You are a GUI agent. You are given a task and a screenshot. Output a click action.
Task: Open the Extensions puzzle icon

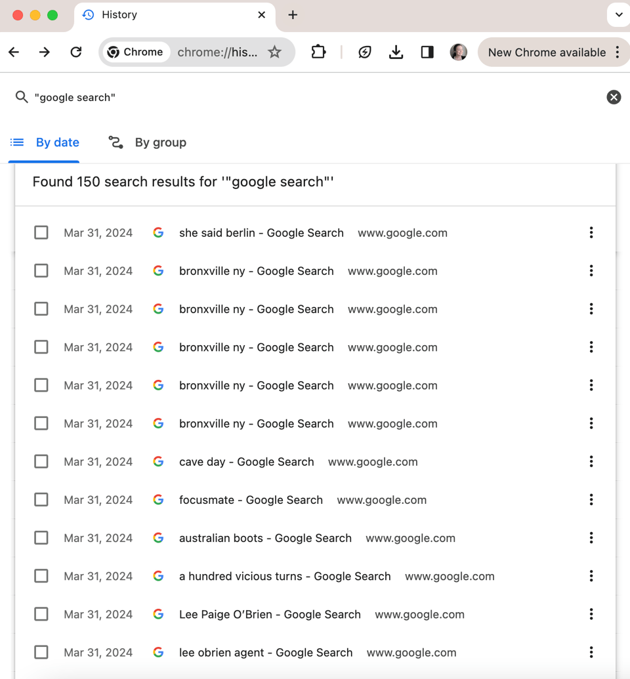pyautogui.click(x=318, y=52)
